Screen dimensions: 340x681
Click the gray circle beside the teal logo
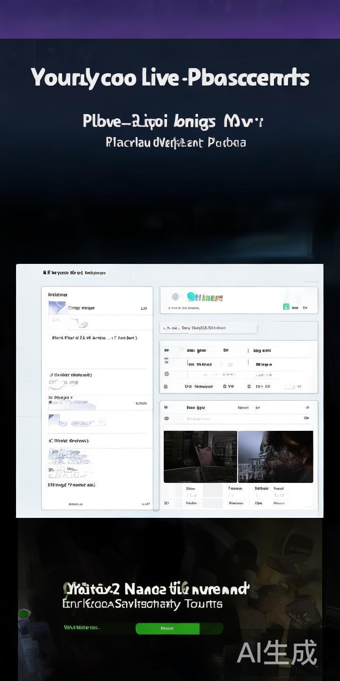click(175, 297)
